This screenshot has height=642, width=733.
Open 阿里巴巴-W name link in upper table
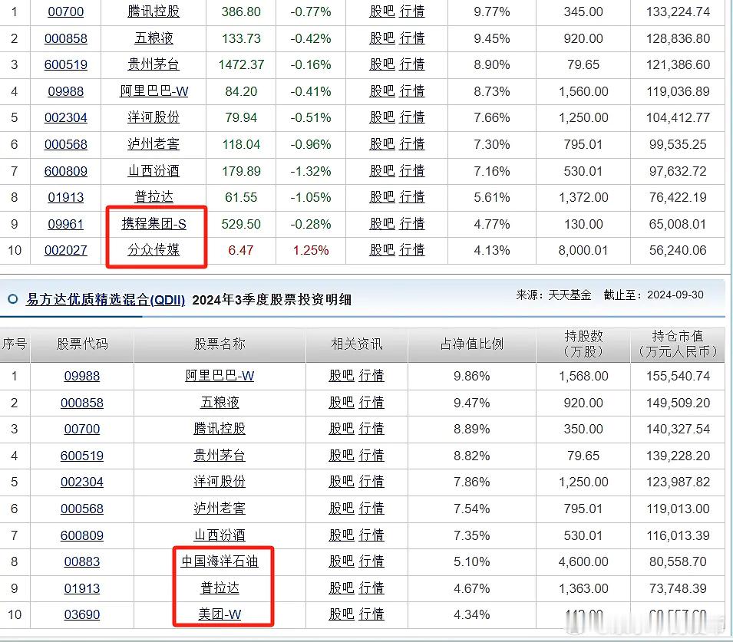pos(154,91)
